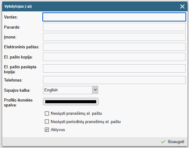Tick 'Nesiųsti periodinių pranešimų el. paštu' checkbox
Screen dimensions: 189x148
pos(47,122)
